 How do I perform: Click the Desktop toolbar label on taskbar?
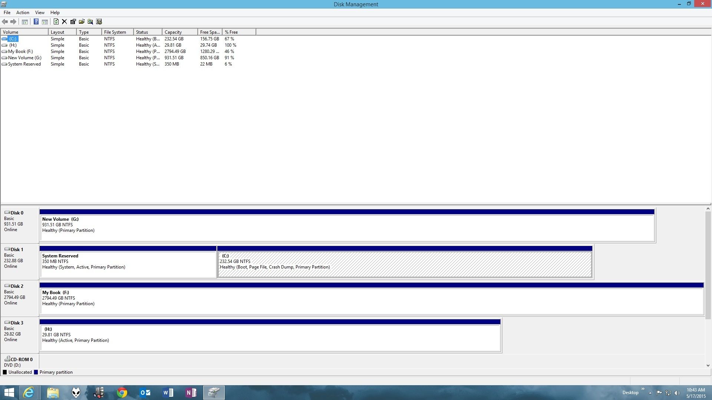tap(630, 393)
